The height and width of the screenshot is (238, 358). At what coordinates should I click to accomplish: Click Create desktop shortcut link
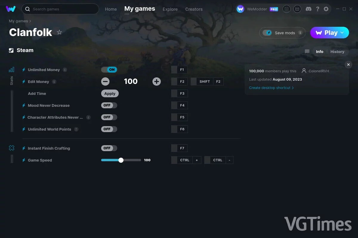point(271,88)
